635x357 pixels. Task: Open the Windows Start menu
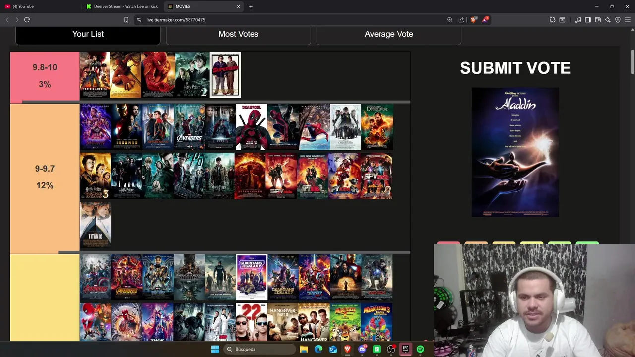[x=215, y=349]
